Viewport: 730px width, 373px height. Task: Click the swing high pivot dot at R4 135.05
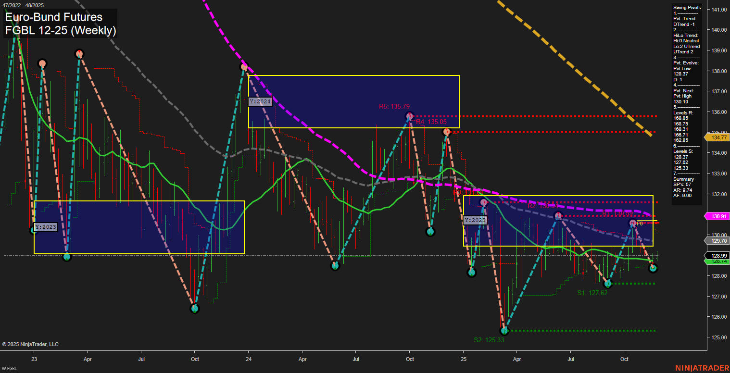coord(447,131)
